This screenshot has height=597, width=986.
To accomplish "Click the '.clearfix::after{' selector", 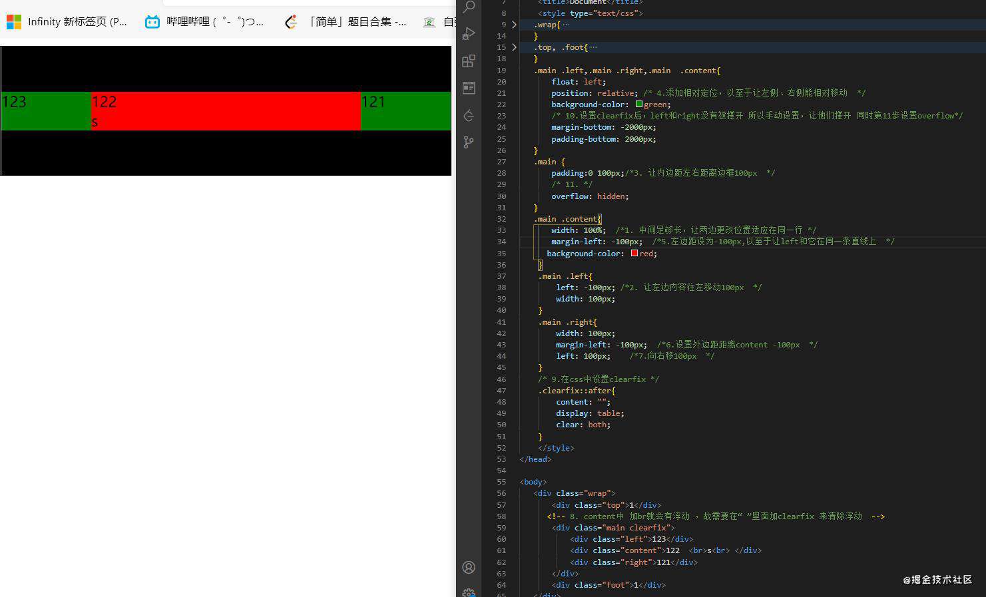I will point(577,391).
